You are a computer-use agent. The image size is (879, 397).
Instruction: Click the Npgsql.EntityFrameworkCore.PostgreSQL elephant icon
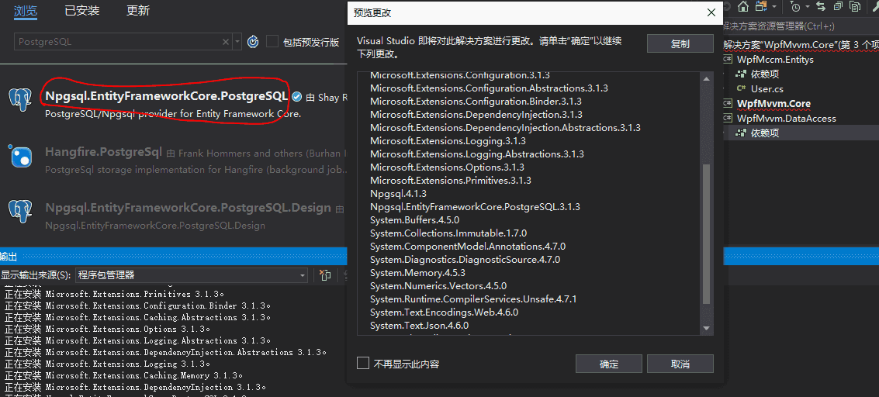coord(20,100)
